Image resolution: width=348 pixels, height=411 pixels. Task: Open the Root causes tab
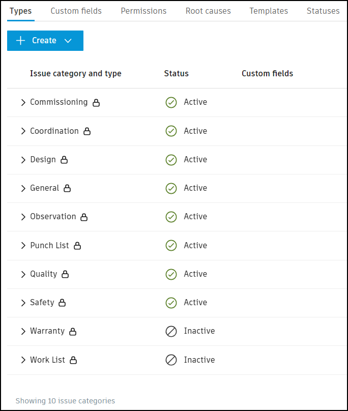208,11
